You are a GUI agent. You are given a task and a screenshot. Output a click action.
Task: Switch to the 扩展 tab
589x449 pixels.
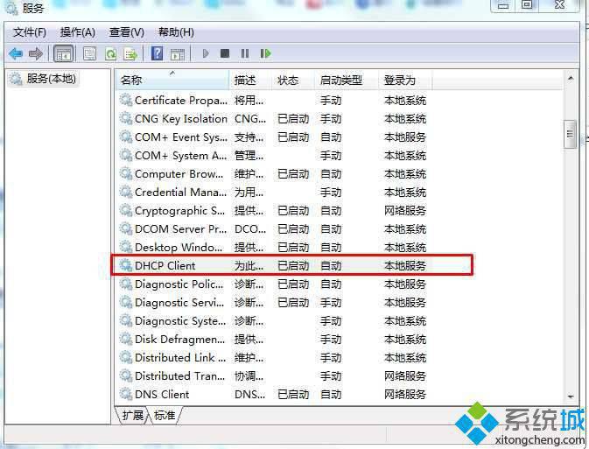[133, 415]
